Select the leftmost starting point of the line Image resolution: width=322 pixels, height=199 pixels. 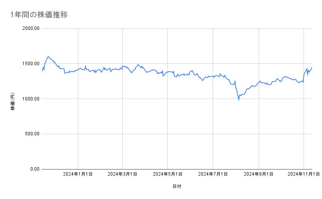(42, 71)
